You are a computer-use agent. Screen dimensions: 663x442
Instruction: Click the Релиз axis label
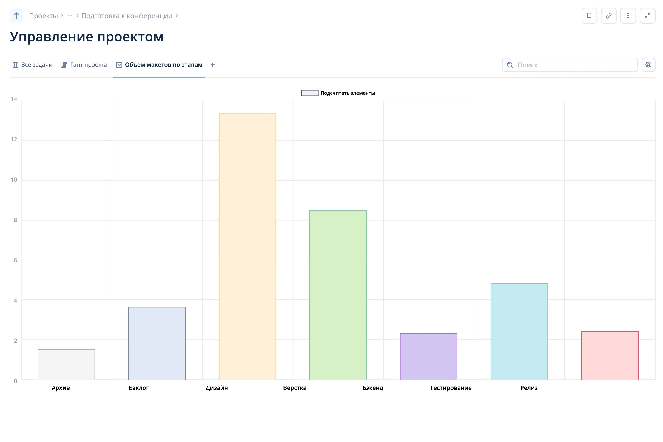(529, 388)
